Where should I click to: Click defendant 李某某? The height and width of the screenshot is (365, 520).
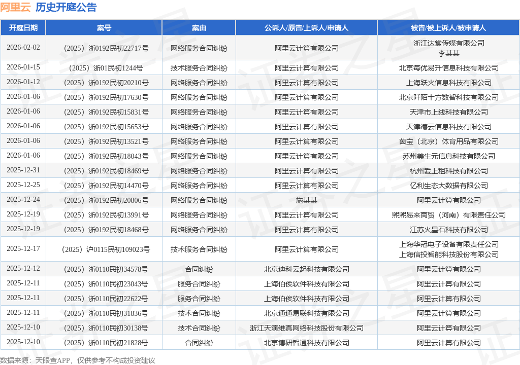tap(449, 53)
